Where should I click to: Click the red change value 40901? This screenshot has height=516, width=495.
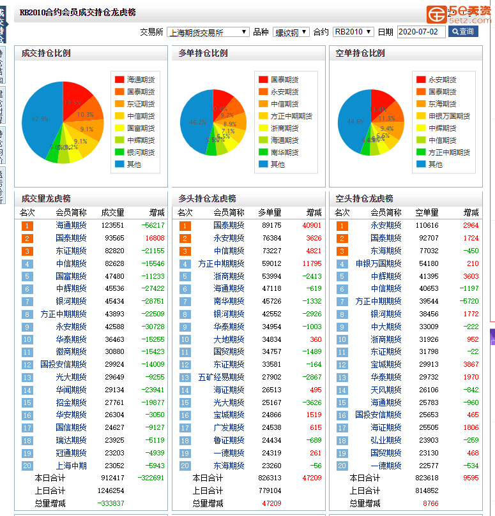tap(312, 225)
